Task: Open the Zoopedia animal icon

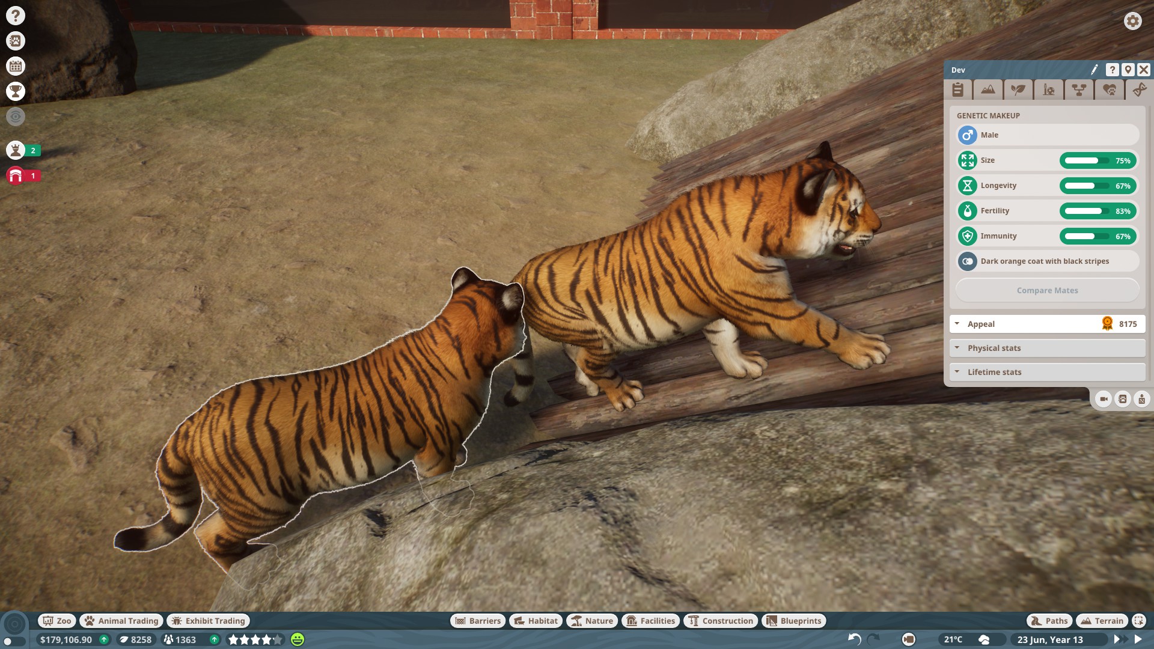Action: (x=16, y=41)
